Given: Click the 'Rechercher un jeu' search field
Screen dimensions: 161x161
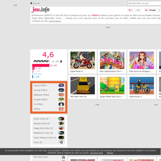Looking at the screenshot, I should [144, 3].
